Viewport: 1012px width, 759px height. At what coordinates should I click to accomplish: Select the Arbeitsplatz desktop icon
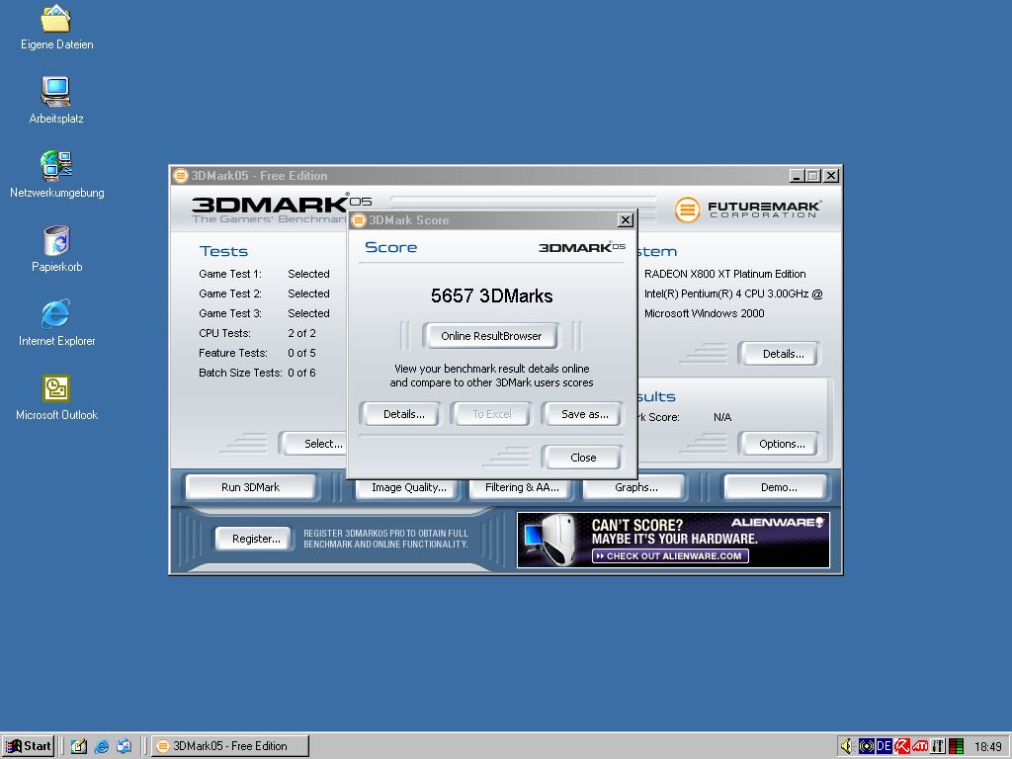point(56,101)
